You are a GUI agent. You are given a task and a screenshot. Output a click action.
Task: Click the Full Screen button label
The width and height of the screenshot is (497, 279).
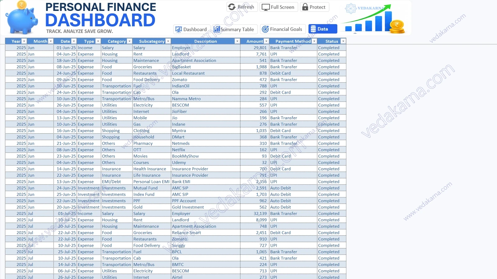pyautogui.click(x=282, y=7)
